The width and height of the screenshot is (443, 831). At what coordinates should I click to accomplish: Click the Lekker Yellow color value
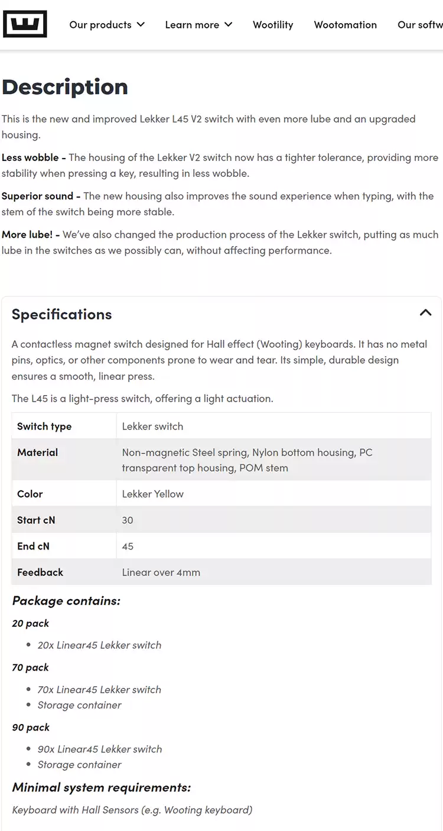[152, 494]
